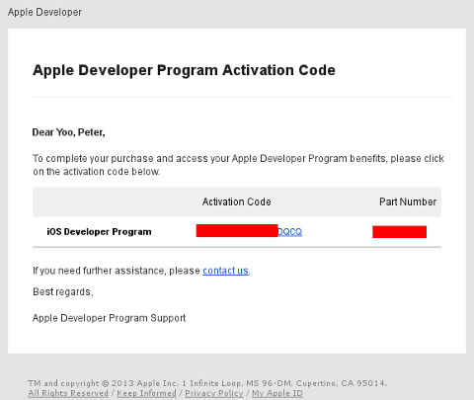Screen dimensions: 474x400
Task: Click the TM and copyright 2013 Apple line
Action: 207,383
